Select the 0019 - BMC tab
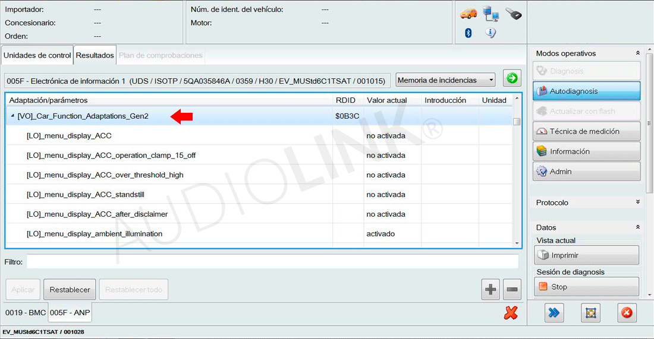Image resolution: width=654 pixels, height=339 pixels. pos(24,312)
